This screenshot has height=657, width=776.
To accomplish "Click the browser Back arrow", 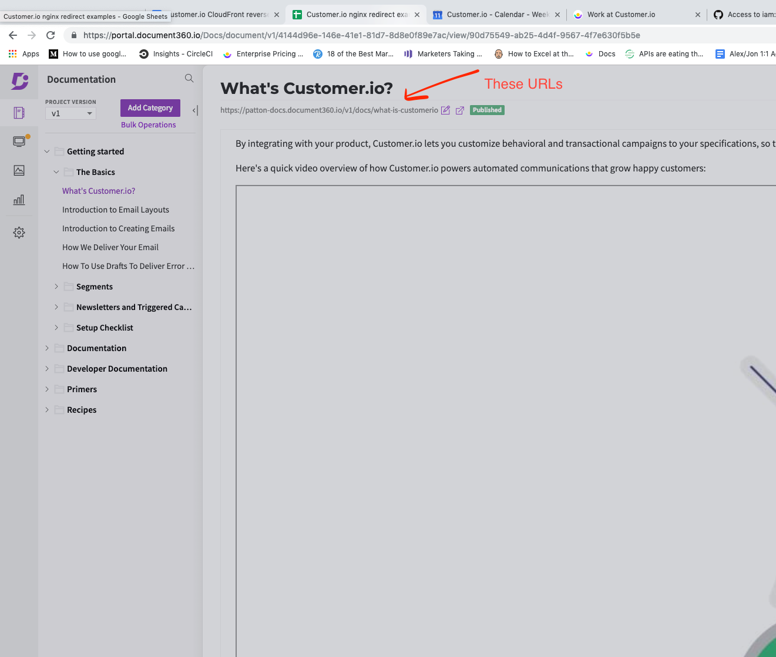I will click(x=13, y=35).
